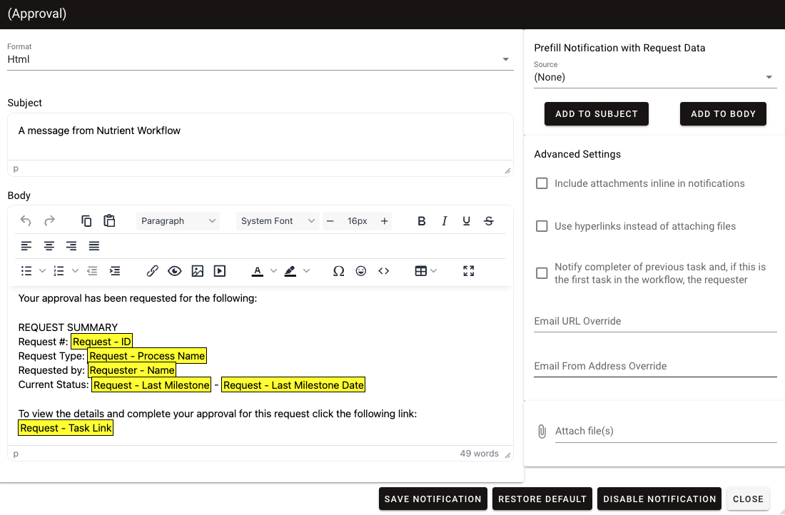Open the insert image dialog

click(198, 271)
